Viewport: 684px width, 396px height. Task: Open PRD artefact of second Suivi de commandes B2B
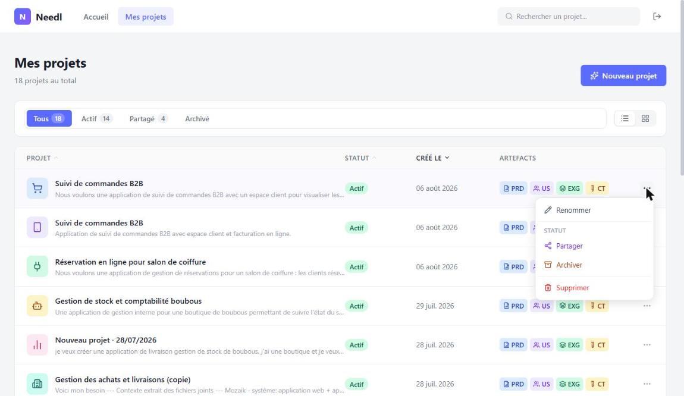pyautogui.click(x=513, y=228)
